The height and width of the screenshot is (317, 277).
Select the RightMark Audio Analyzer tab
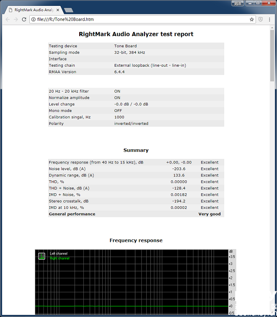click(x=34, y=10)
